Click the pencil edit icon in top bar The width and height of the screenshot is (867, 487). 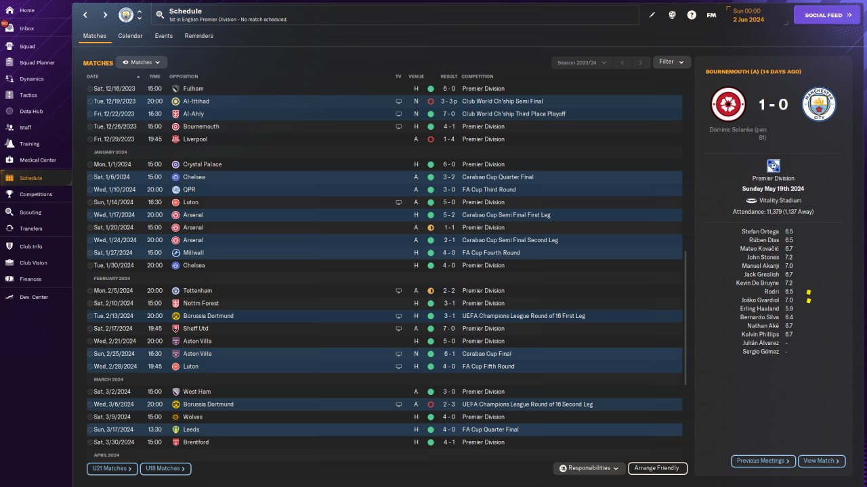(x=652, y=15)
